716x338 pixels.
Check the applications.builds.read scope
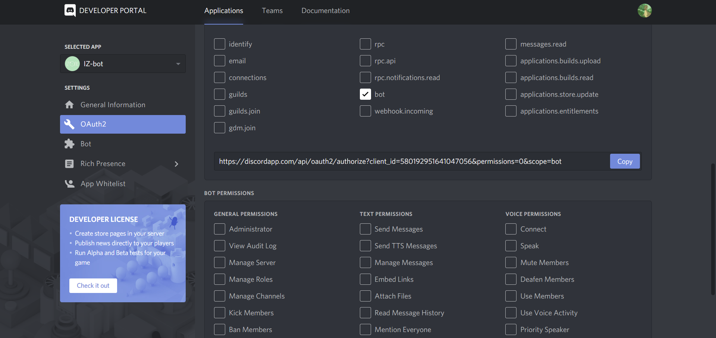tap(511, 77)
